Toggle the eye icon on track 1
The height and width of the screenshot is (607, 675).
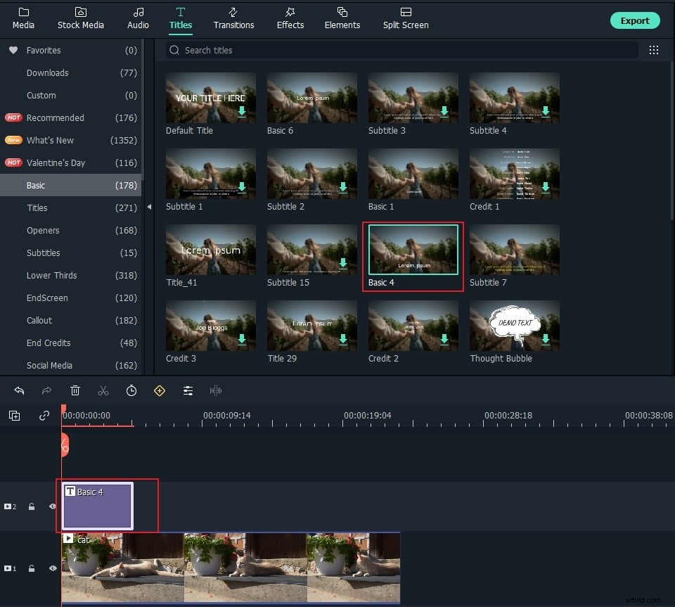tap(52, 568)
